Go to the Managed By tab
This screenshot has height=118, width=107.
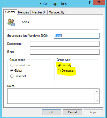[57, 12]
